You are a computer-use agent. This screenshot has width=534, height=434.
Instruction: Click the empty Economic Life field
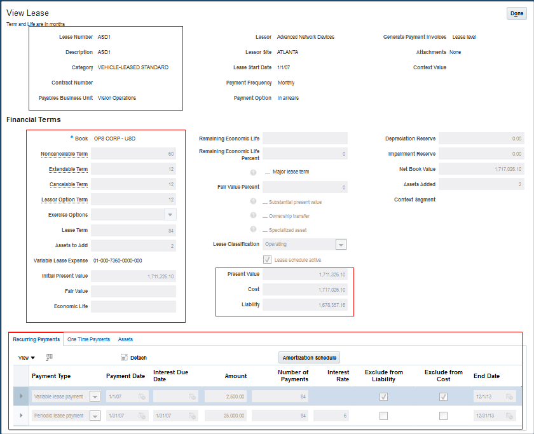point(133,307)
